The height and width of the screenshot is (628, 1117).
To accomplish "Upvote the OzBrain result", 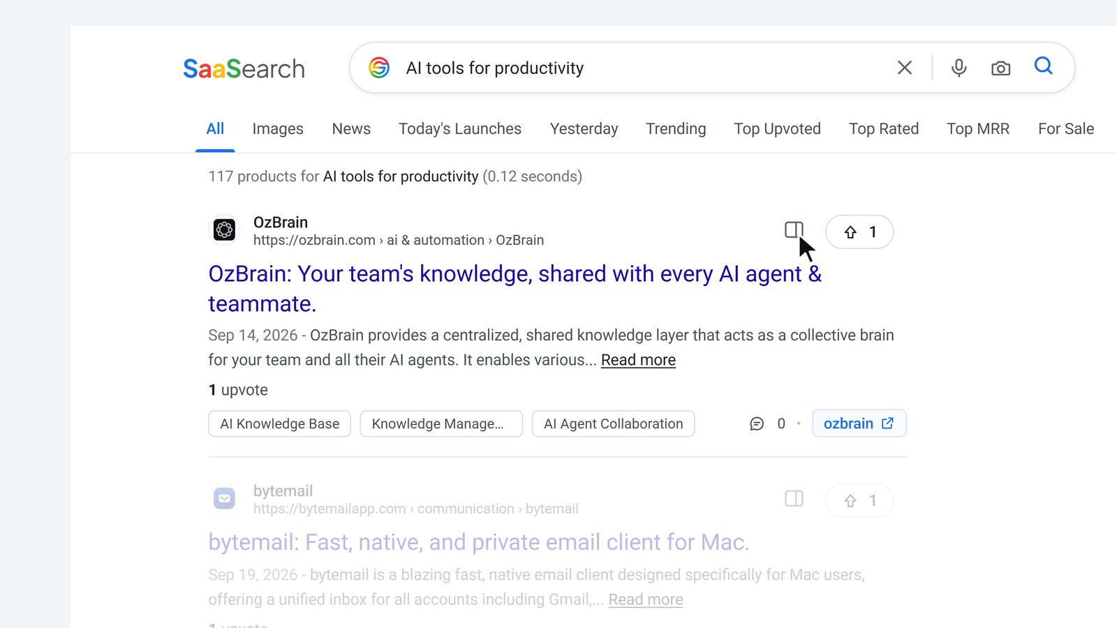I will (x=859, y=232).
